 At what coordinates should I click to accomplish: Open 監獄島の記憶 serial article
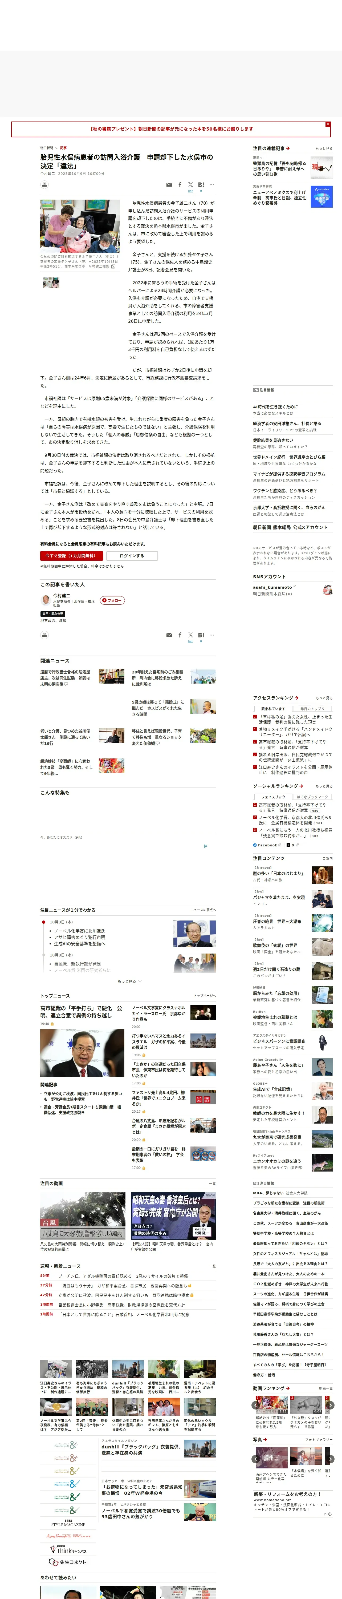point(292,167)
